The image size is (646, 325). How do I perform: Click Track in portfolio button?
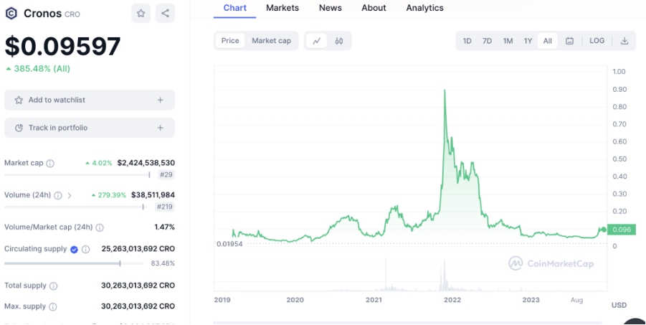[89, 128]
